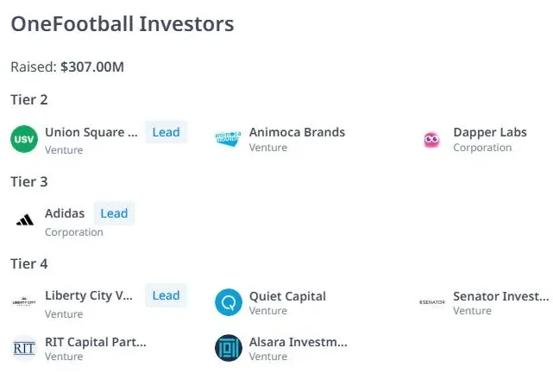Click the Senator Investment logo
Image resolution: width=553 pixels, height=386 pixels.
tap(432, 302)
